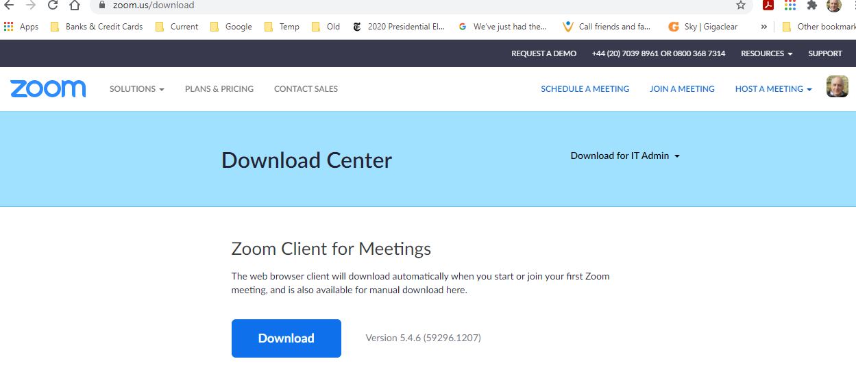
Task: Open the Sky | Gigaclear bookmark
Action: (703, 27)
